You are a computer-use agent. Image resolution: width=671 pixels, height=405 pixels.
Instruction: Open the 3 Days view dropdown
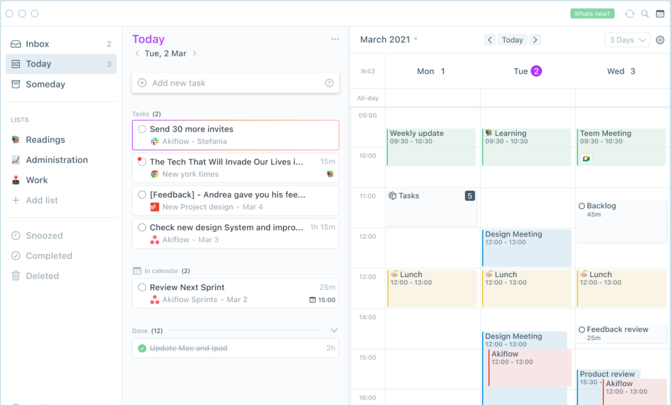pyautogui.click(x=627, y=40)
